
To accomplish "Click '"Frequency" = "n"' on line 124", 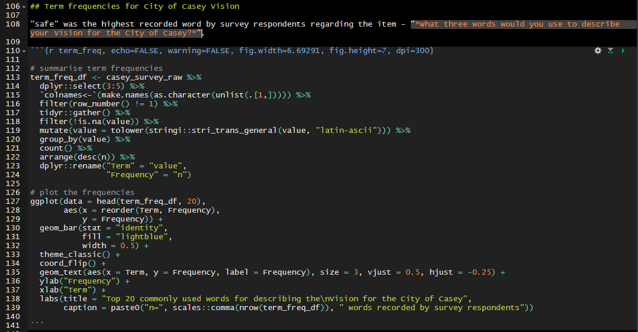I will coord(146,175).
